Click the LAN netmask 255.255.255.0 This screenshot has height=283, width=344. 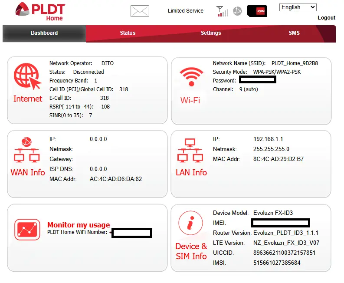(x=271, y=149)
